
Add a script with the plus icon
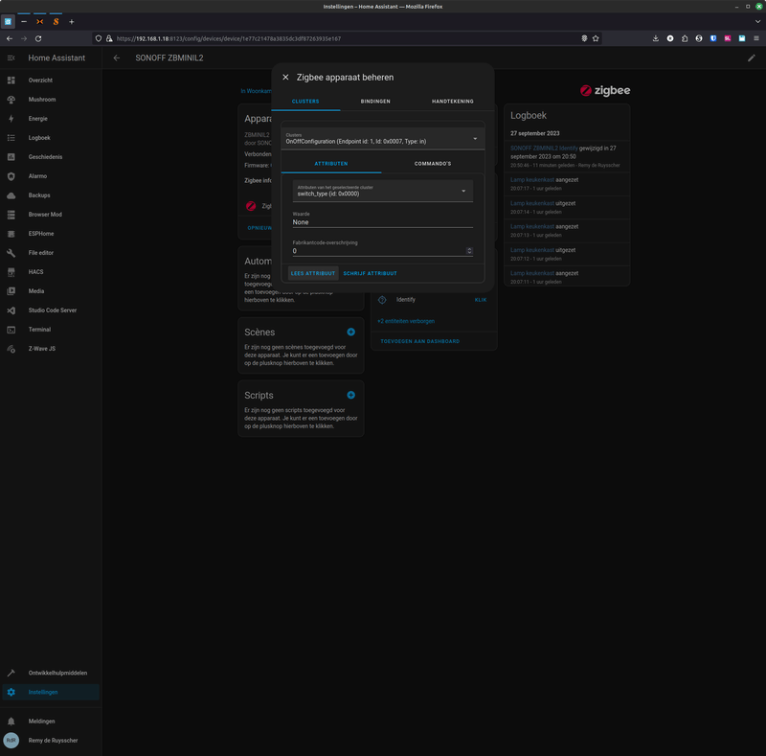point(351,395)
